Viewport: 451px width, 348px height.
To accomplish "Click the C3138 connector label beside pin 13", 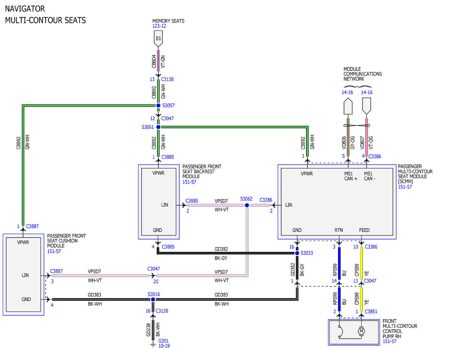I will pos(168,79).
